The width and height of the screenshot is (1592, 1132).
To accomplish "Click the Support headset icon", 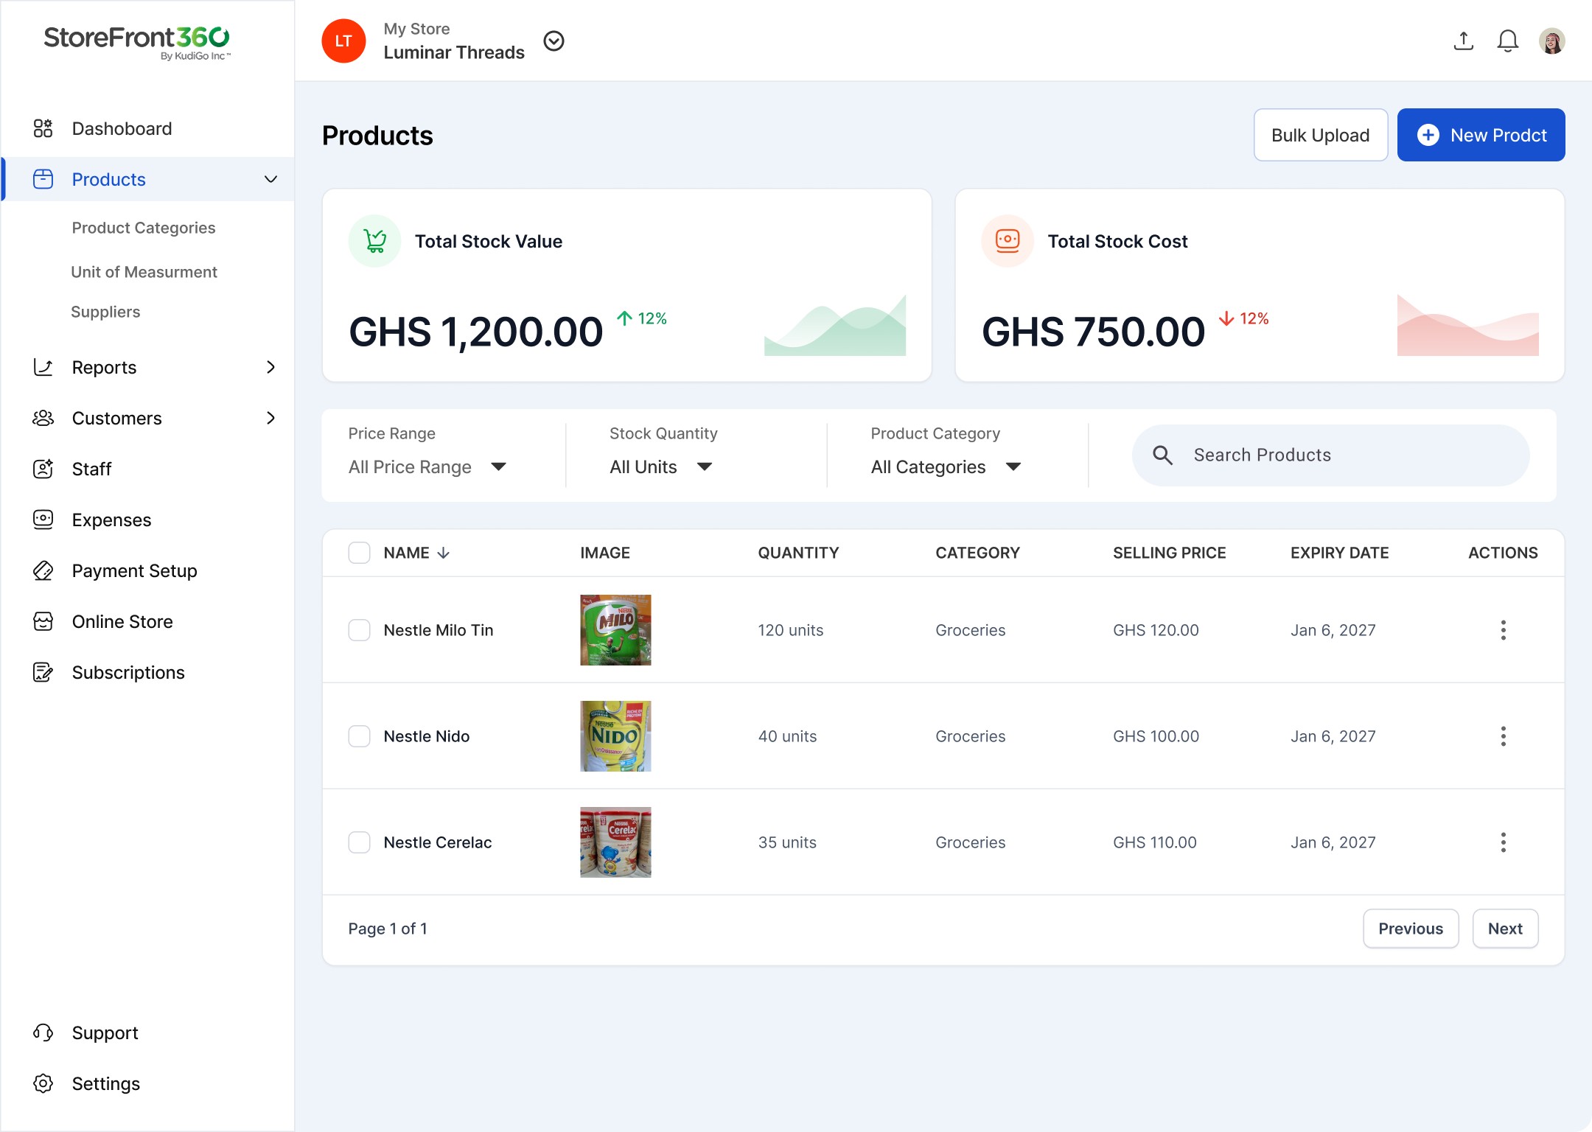I will [43, 1033].
